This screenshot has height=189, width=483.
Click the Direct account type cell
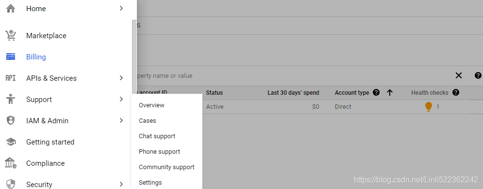pyautogui.click(x=343, y=107)
